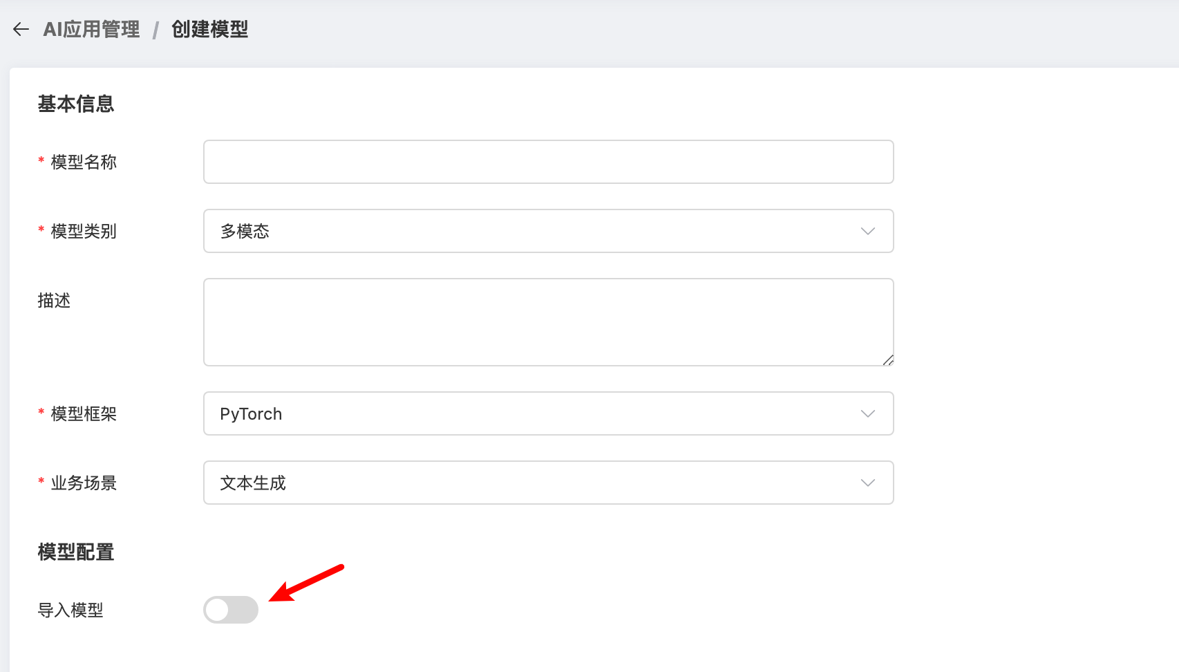Expand the PyTorch framework dropdown
The width and height of the screenshot is (1179, 672).
[x=539, y=413]
